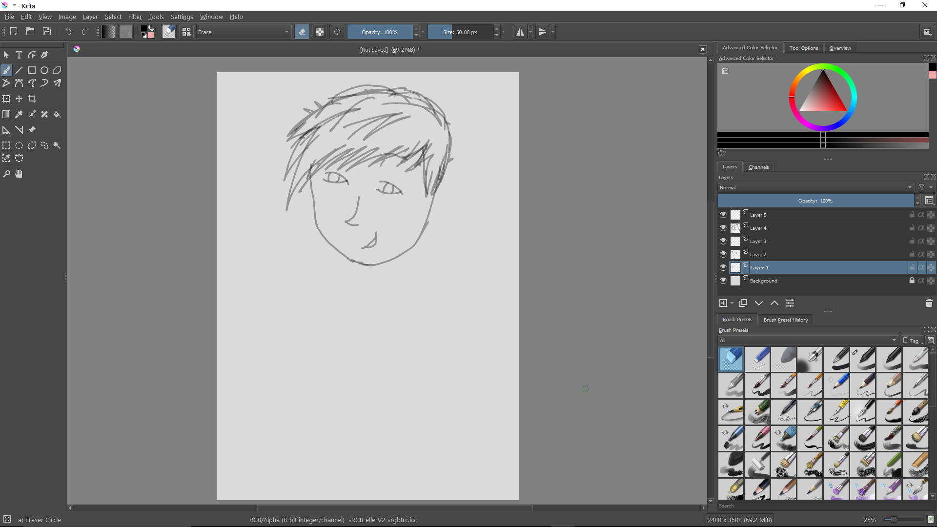Screen dimensions: 937x527
Task: Switch to the Channels tab
Action: click(759, 167)
